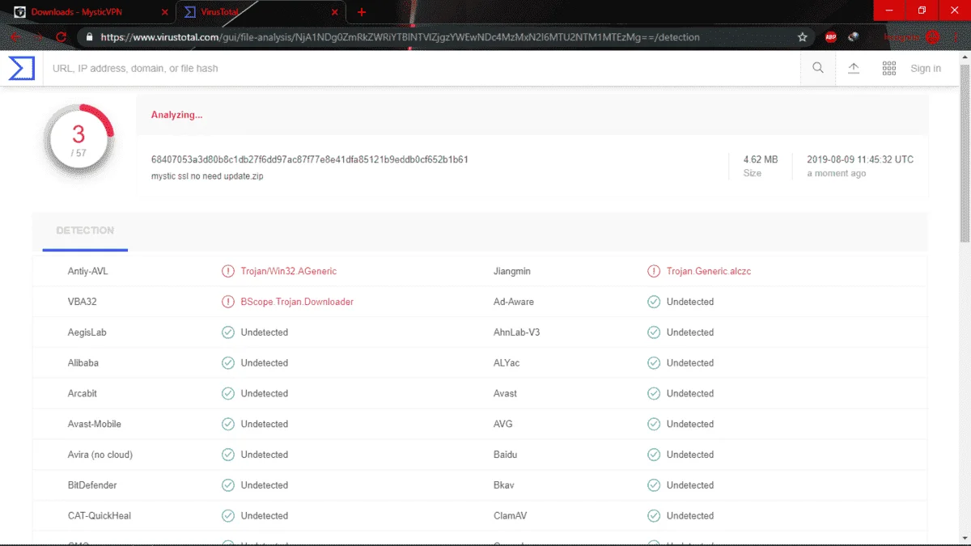Click the alert icon beside BScope.Trojan.Downloader
Image resolution: width=971 pixels, height=546 pixels.
(x=228, y=302)
